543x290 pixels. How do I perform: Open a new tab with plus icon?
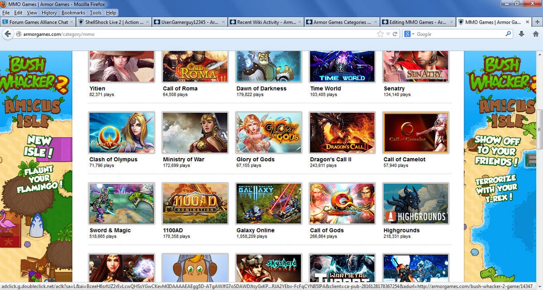(x=538, y=22)
